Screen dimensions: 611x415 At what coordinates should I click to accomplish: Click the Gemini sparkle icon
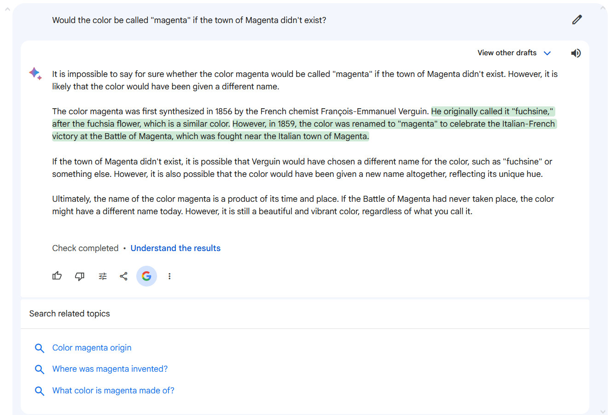35,74
